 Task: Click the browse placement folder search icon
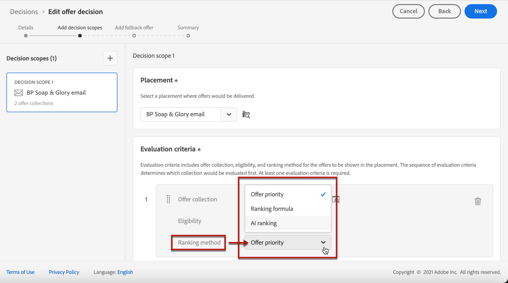click(x=246, y=114)
